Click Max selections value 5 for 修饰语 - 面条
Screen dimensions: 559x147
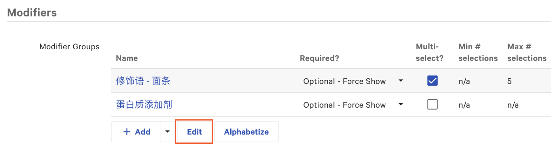pos(509,81)
